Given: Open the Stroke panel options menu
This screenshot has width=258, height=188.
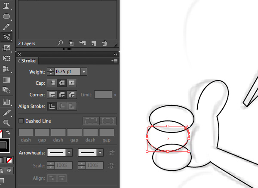Looking at the screenshot, I should pos(114,61).
